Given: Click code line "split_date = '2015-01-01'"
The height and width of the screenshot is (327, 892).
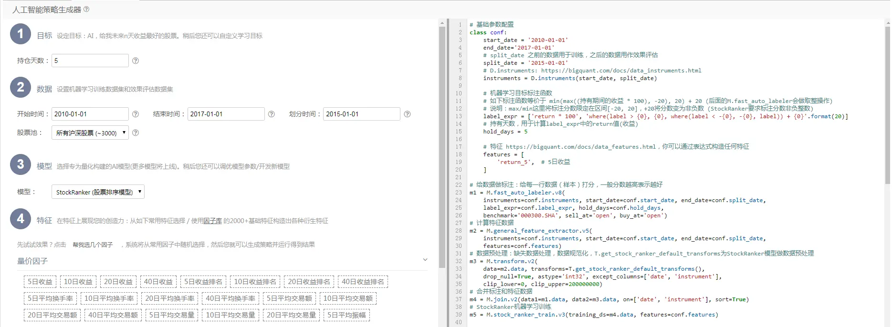Looking at the screenshot, I should pyautogui.click(x=525, y=63).
